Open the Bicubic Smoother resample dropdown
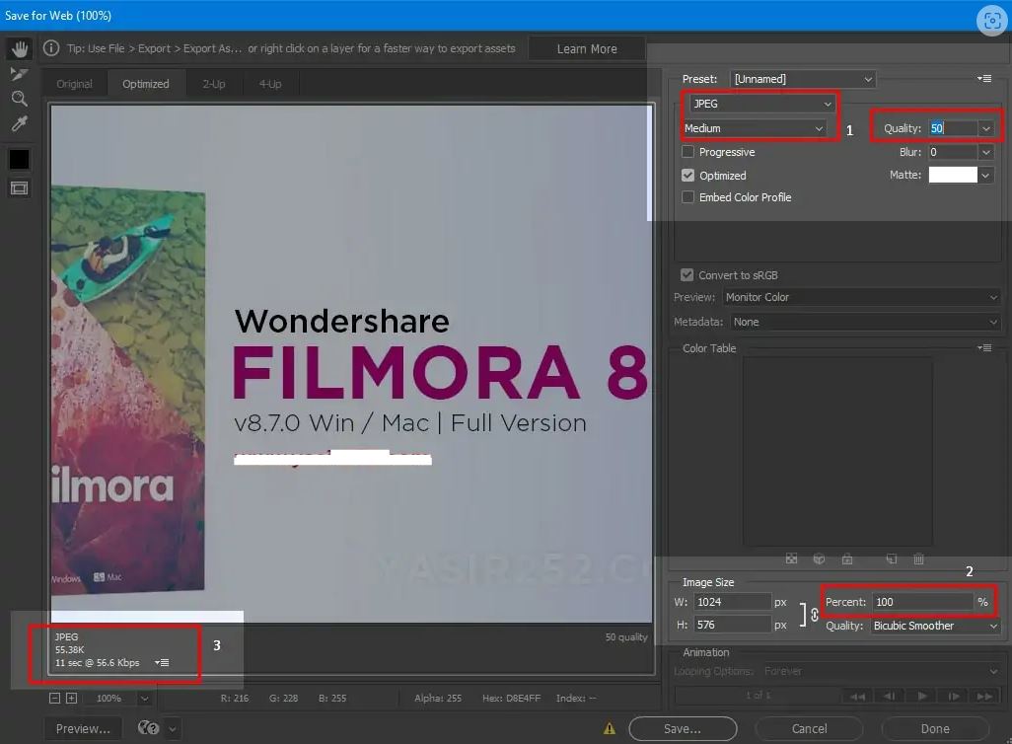 point(935,626)
